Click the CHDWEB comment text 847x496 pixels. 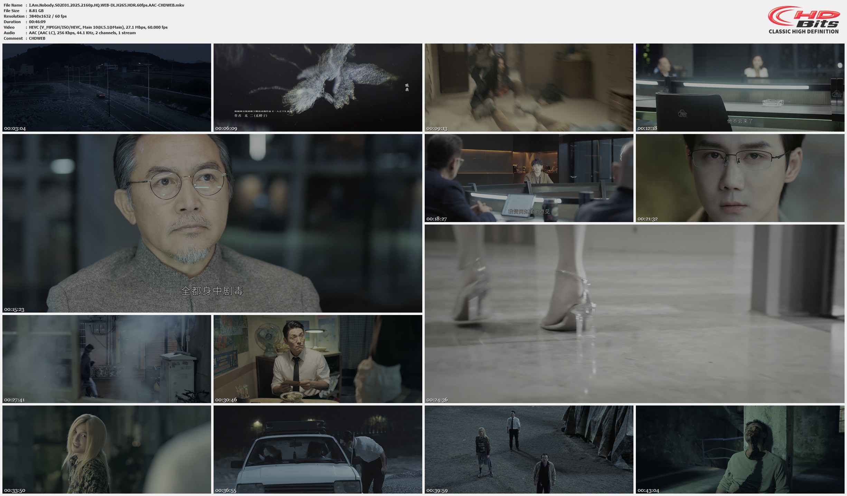[37, 38]
